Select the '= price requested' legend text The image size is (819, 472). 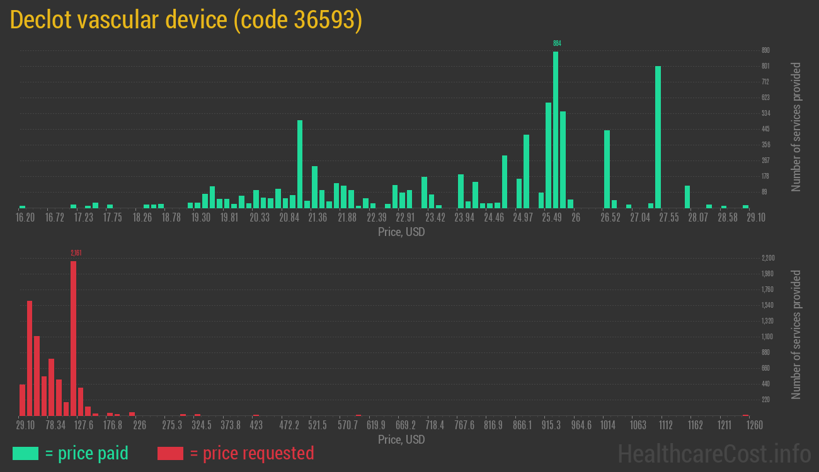coord(251,453)
